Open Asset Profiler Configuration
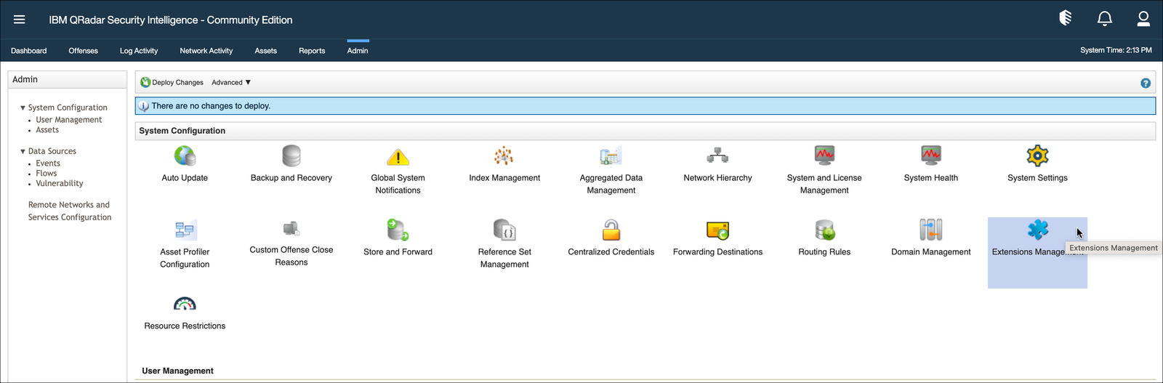 tap(185, 244)
